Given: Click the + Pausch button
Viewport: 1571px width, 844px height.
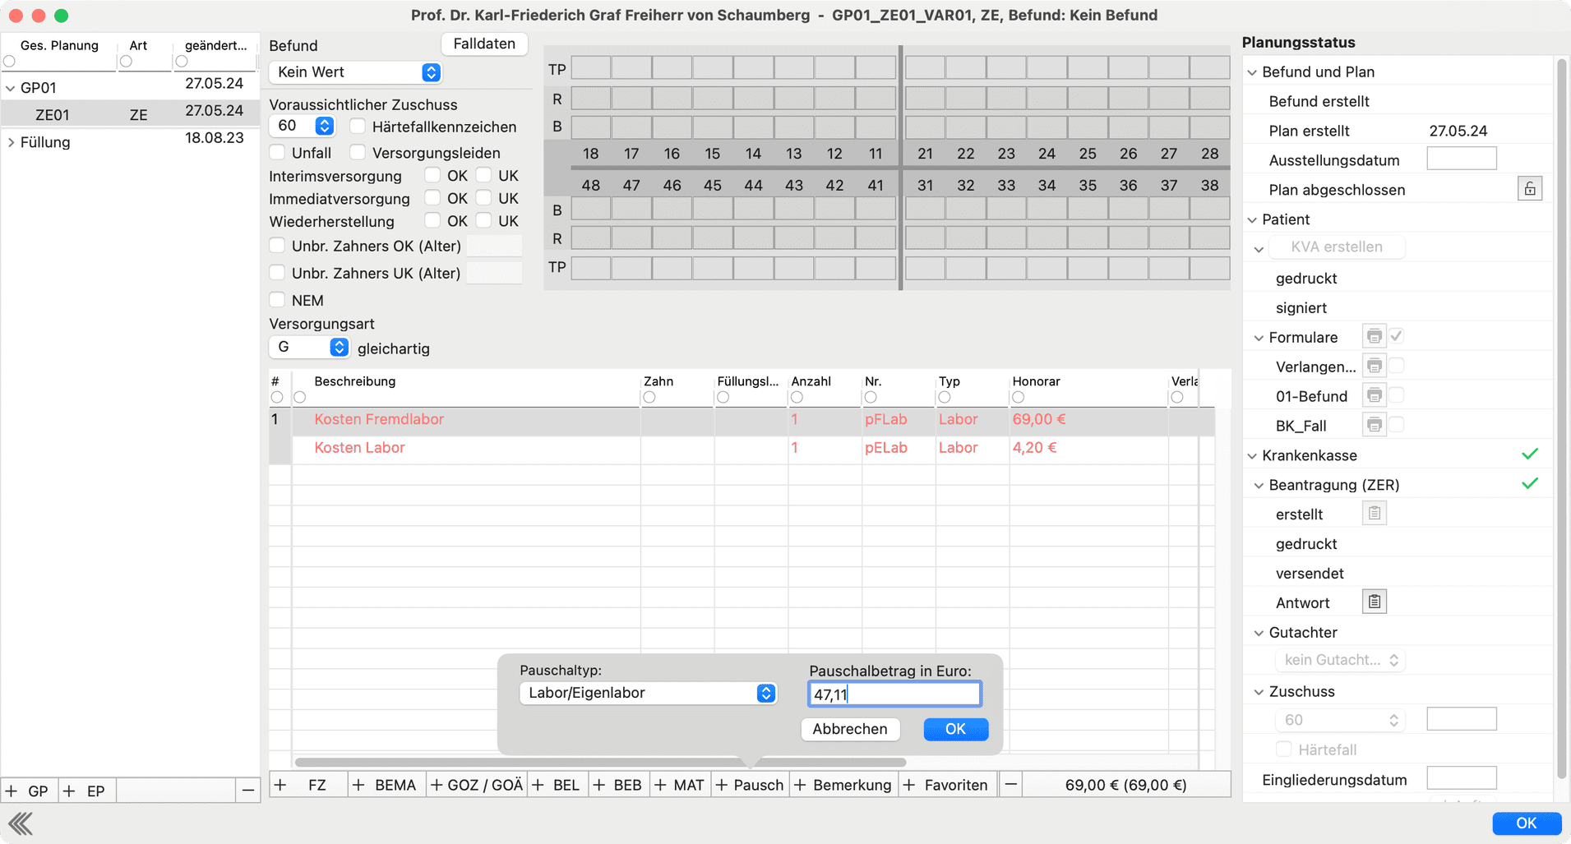Looking at the screenshot, I should click(x=750, y=785).
